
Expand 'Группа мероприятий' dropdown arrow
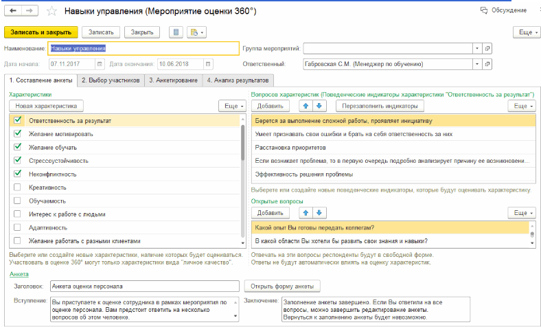coord(477,48)
